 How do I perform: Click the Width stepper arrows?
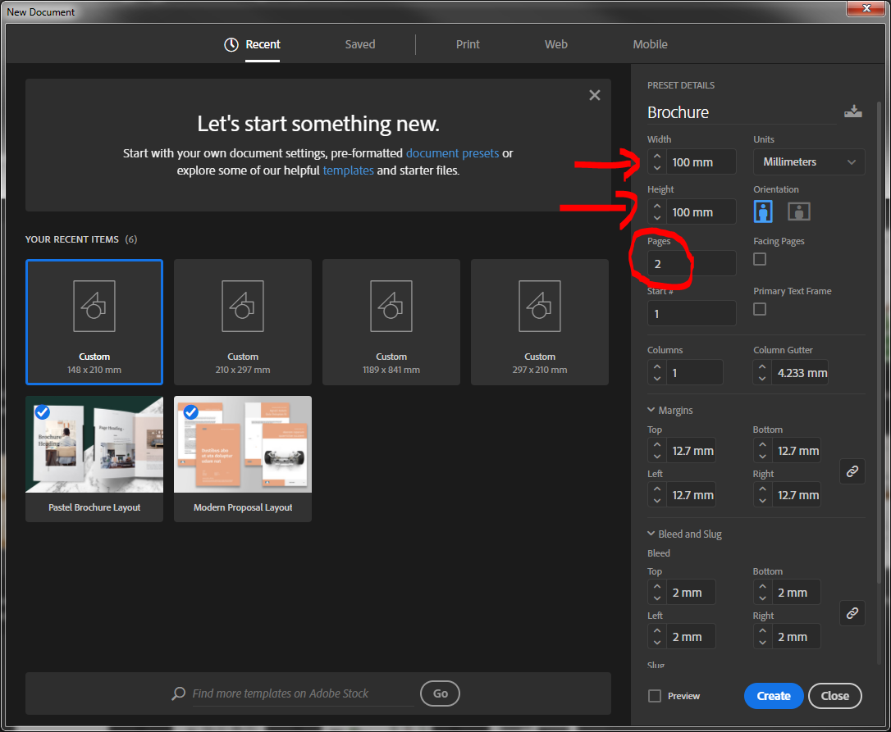(x=657, y=161)
